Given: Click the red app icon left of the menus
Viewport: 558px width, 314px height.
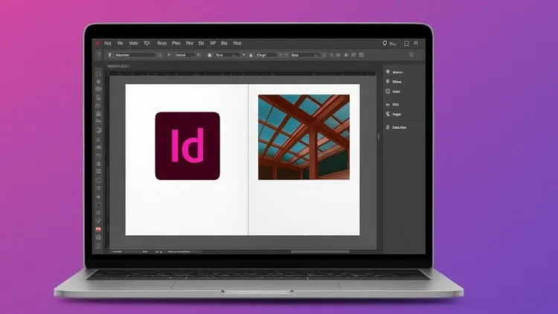Looking at the screenshot, I should tap(97, 43).
